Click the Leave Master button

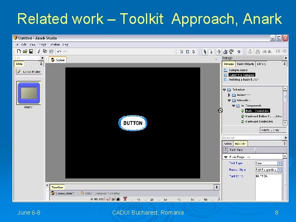click(29, 72)
